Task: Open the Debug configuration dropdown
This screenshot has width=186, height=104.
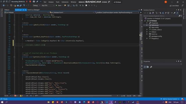Action: [36, 5]
